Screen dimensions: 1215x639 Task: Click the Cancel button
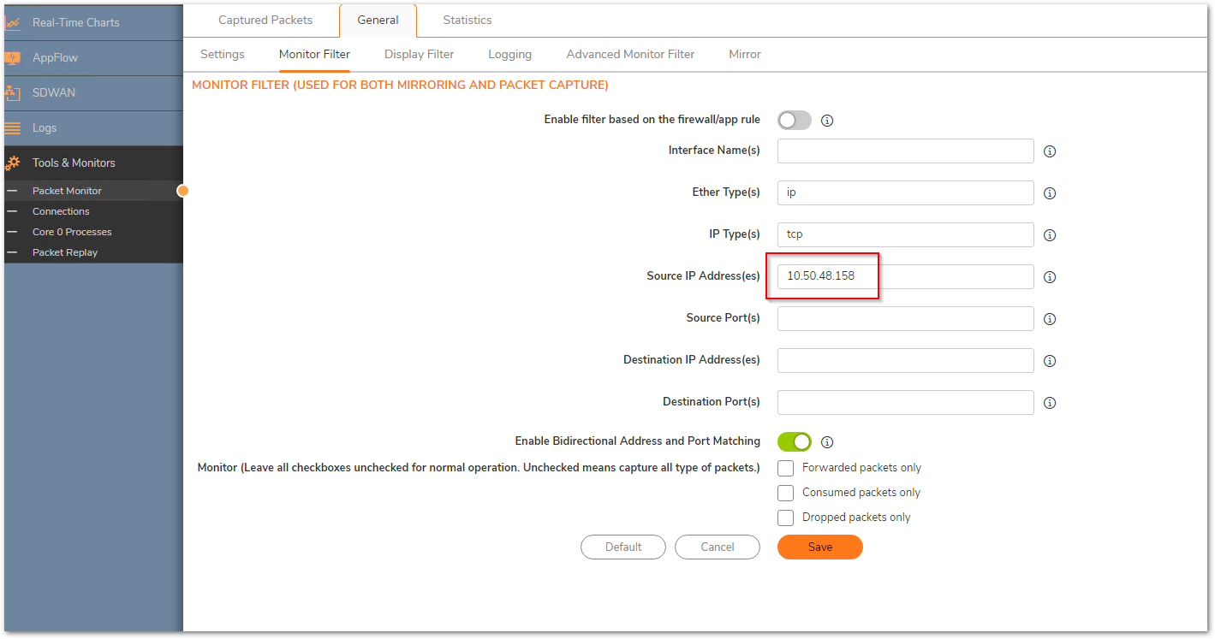(718, 547)
